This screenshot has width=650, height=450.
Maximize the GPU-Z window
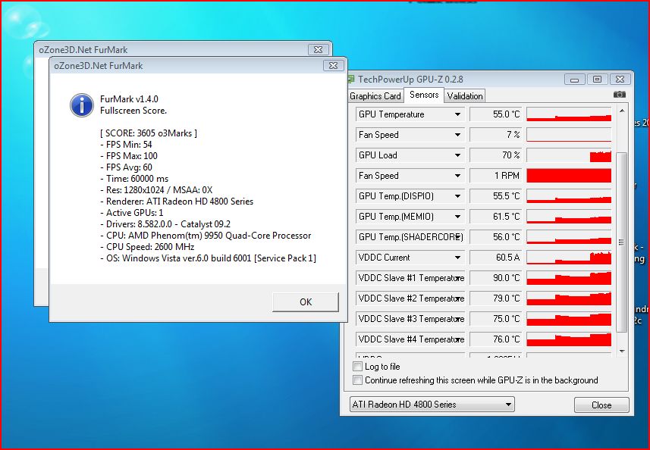pos(597,79)
